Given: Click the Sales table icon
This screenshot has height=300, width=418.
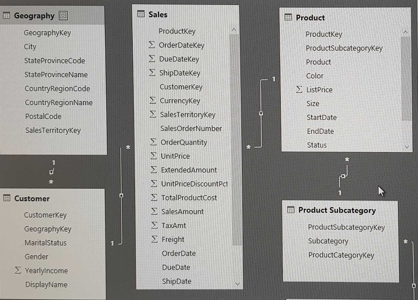Looking at the screenshot, I should click(x=141, y=14).
